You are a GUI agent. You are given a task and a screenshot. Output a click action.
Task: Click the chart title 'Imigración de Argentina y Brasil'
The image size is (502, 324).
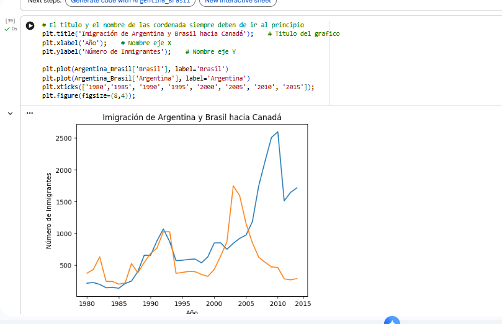(x=192, y=118)
